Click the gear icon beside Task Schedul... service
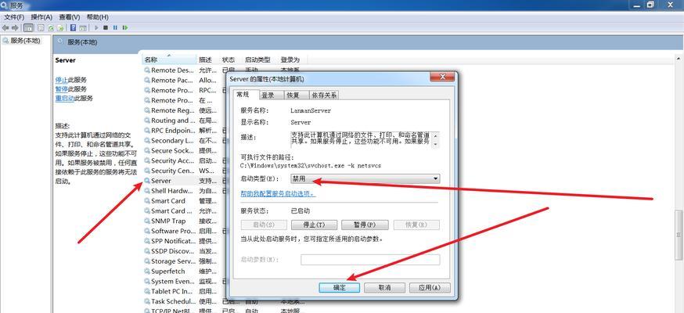Image resolution: width=684 pixels, height=313 pixels. tap(147, 301)
